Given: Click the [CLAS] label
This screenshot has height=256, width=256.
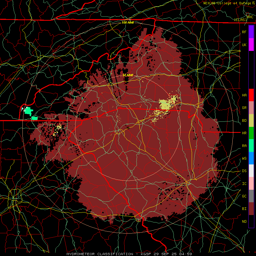Looking at the screenshot, I should point(241,20).
